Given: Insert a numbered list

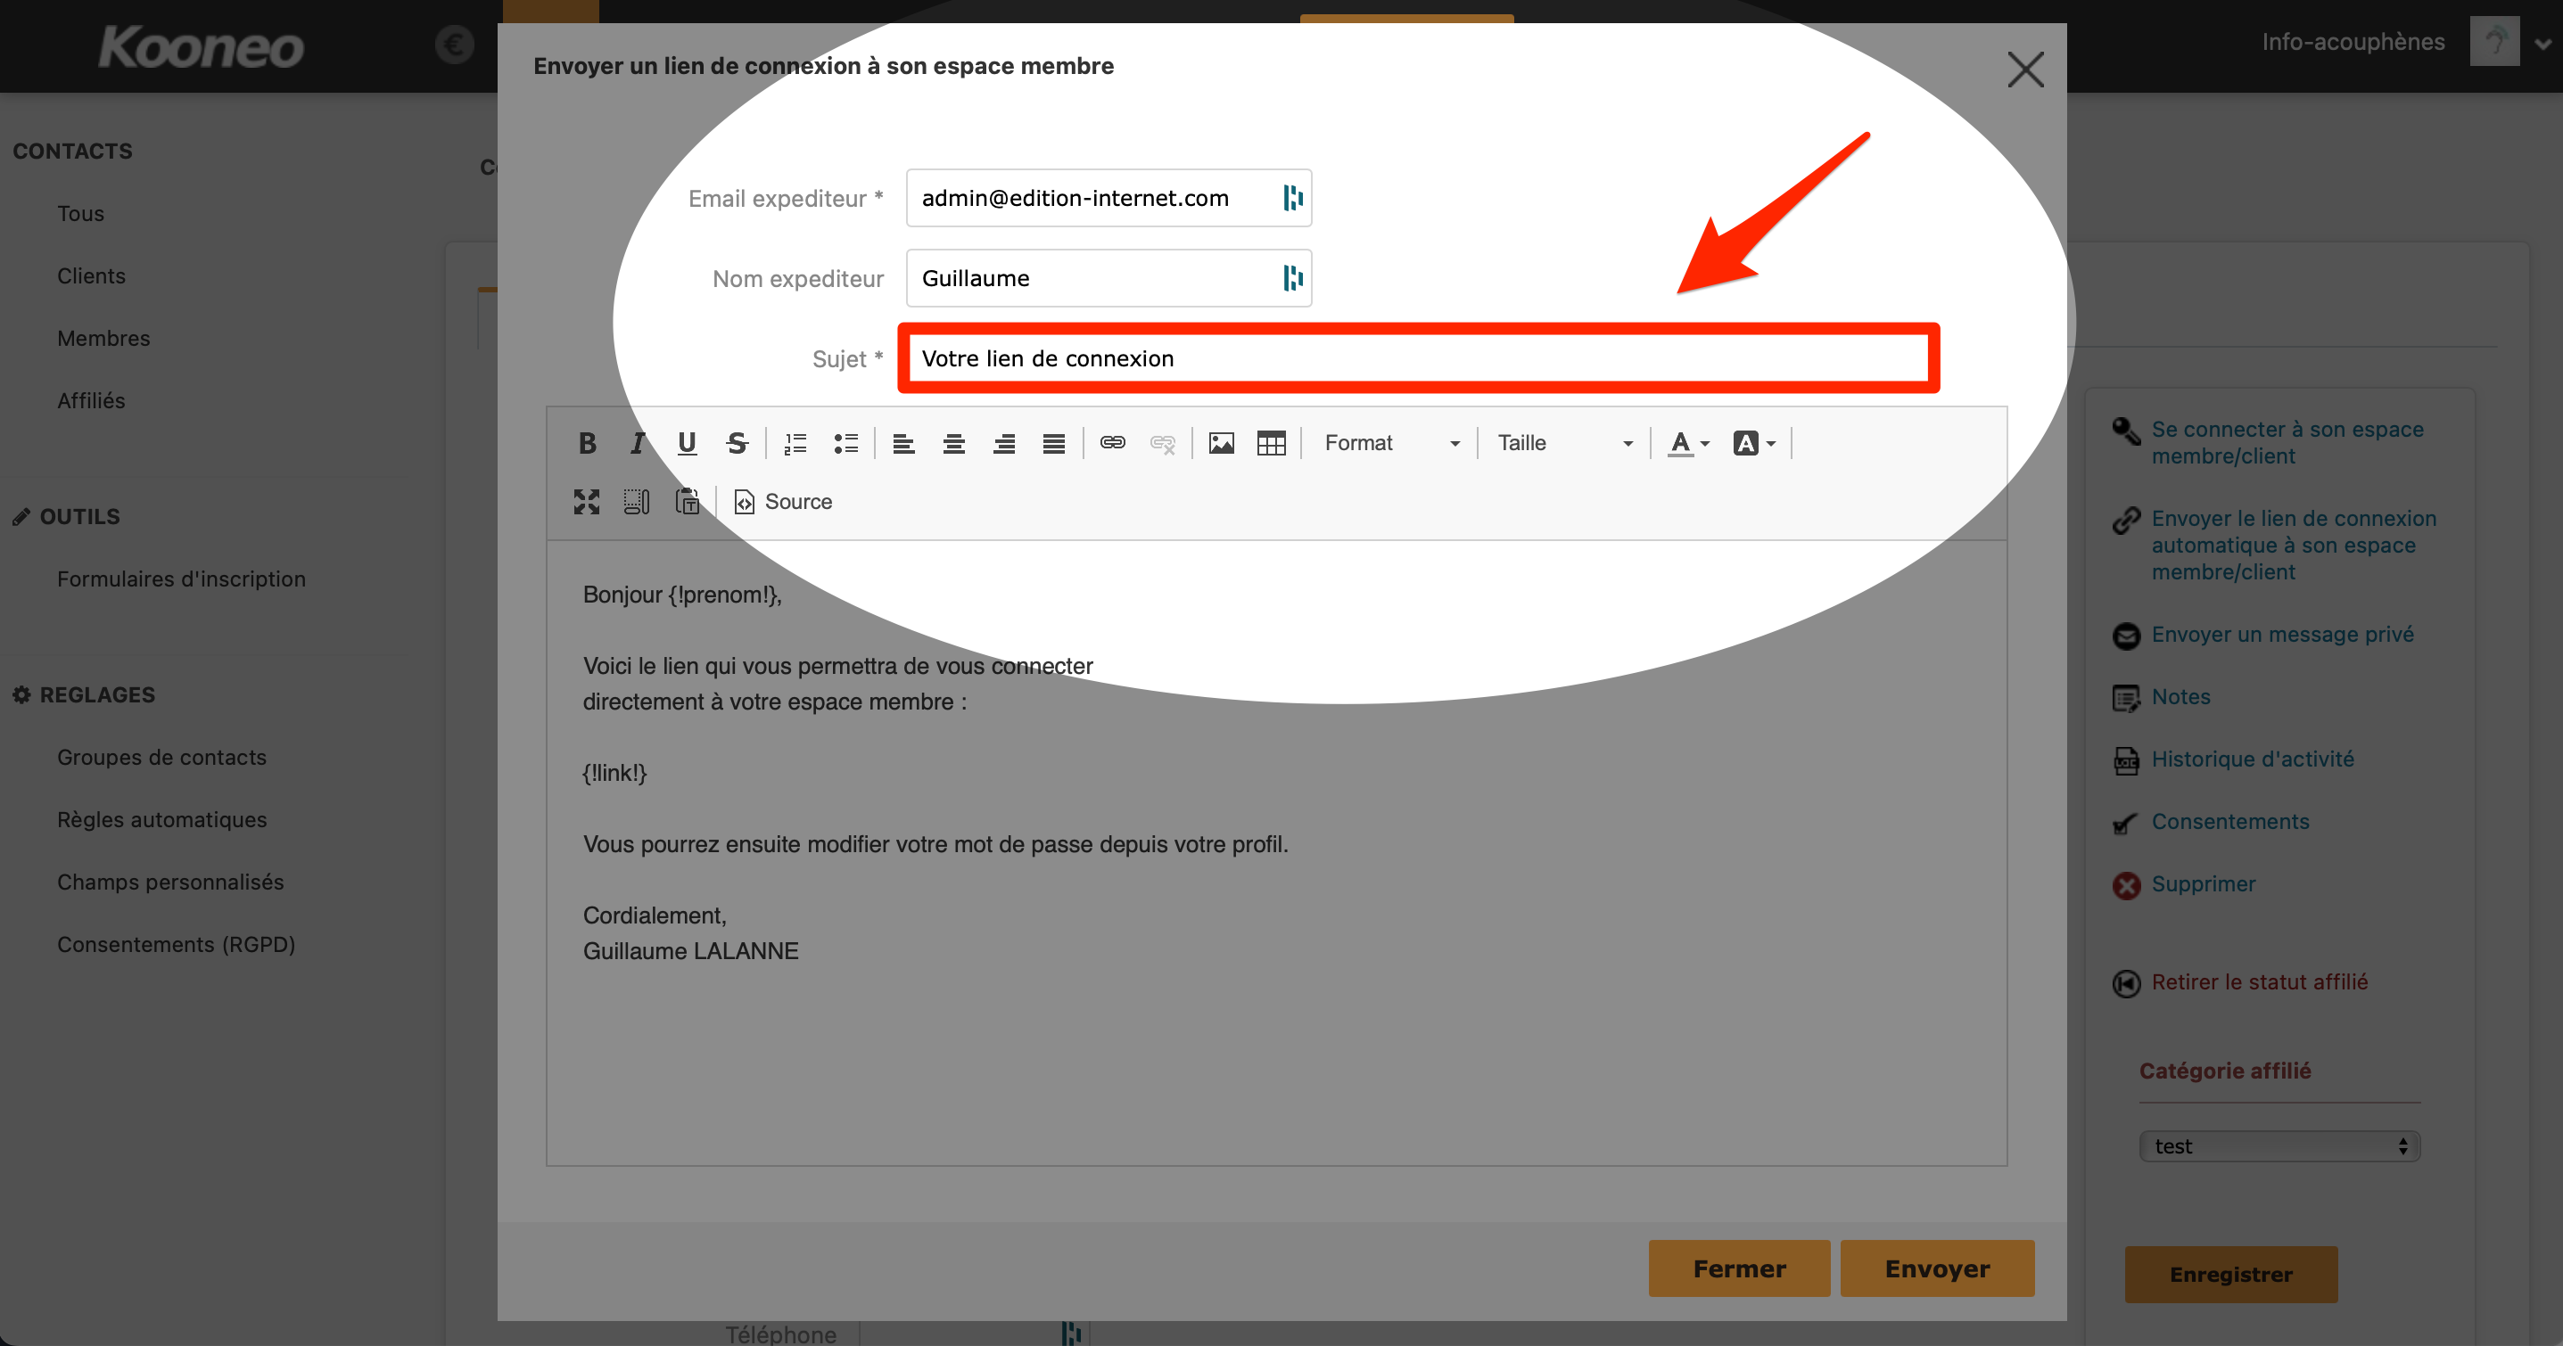Looking at the screenshot, I should point(795,443).
